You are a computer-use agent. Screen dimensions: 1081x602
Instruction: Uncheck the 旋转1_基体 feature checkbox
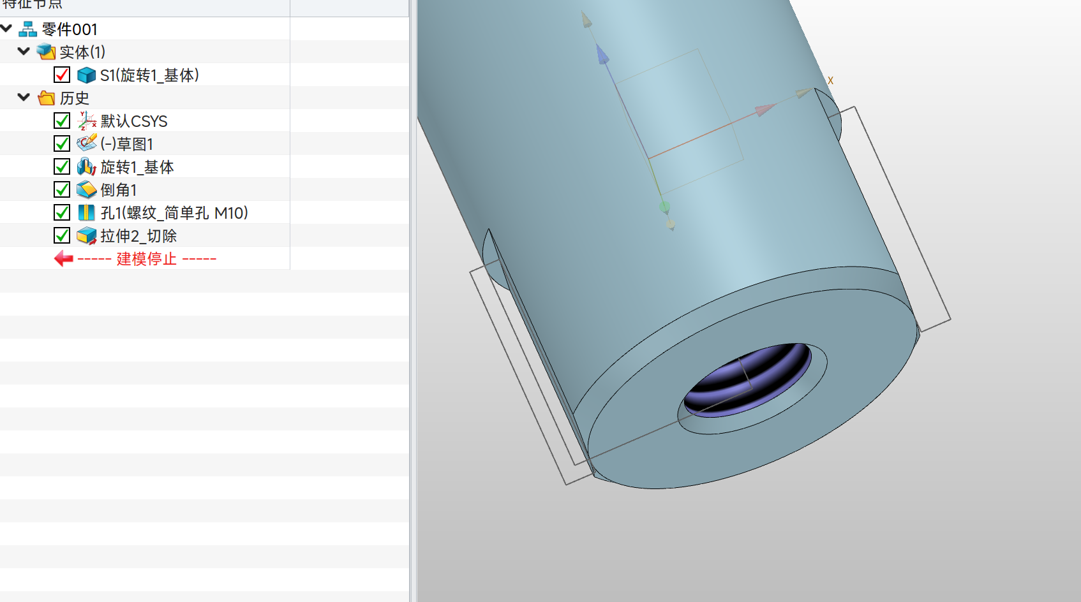coord(62,166)
